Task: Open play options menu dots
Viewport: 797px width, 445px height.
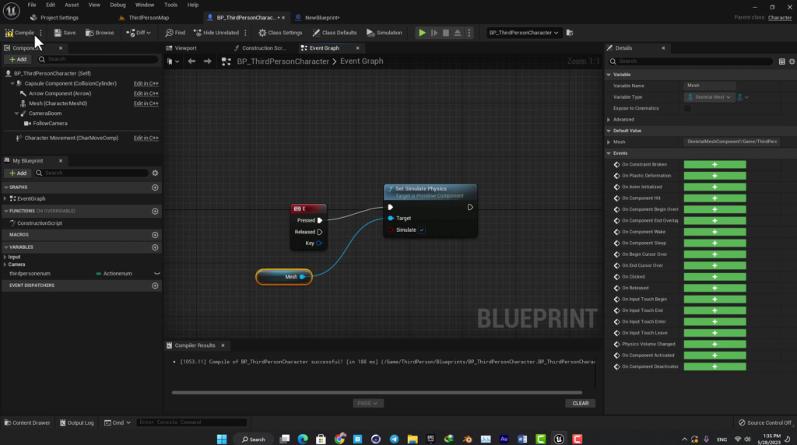Action: click(469, 33)
